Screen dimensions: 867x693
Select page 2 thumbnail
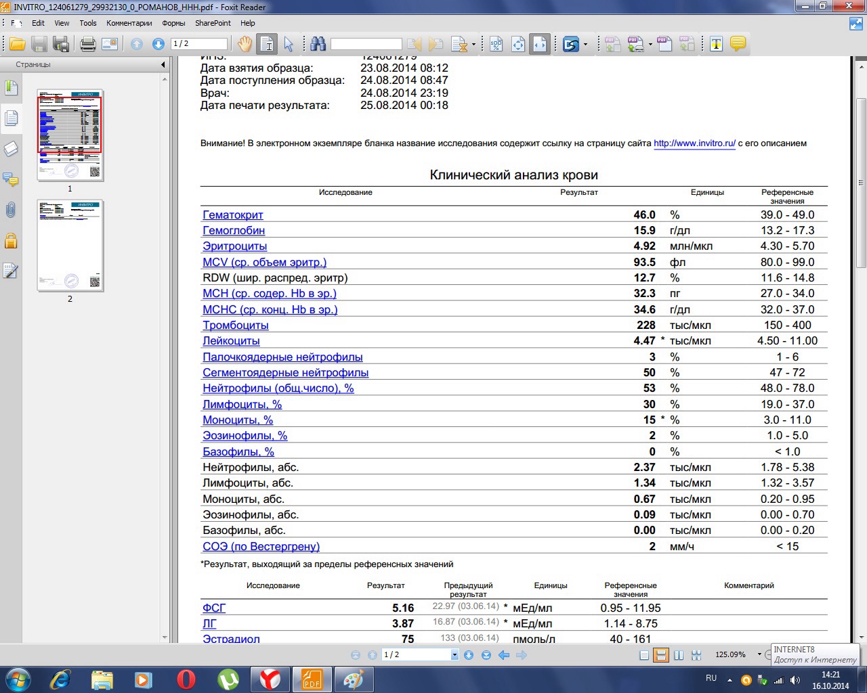tap(70, 246)
